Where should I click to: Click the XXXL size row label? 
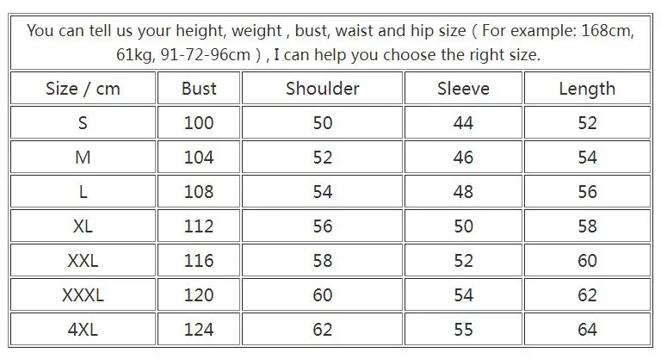[x=83, y=295]
